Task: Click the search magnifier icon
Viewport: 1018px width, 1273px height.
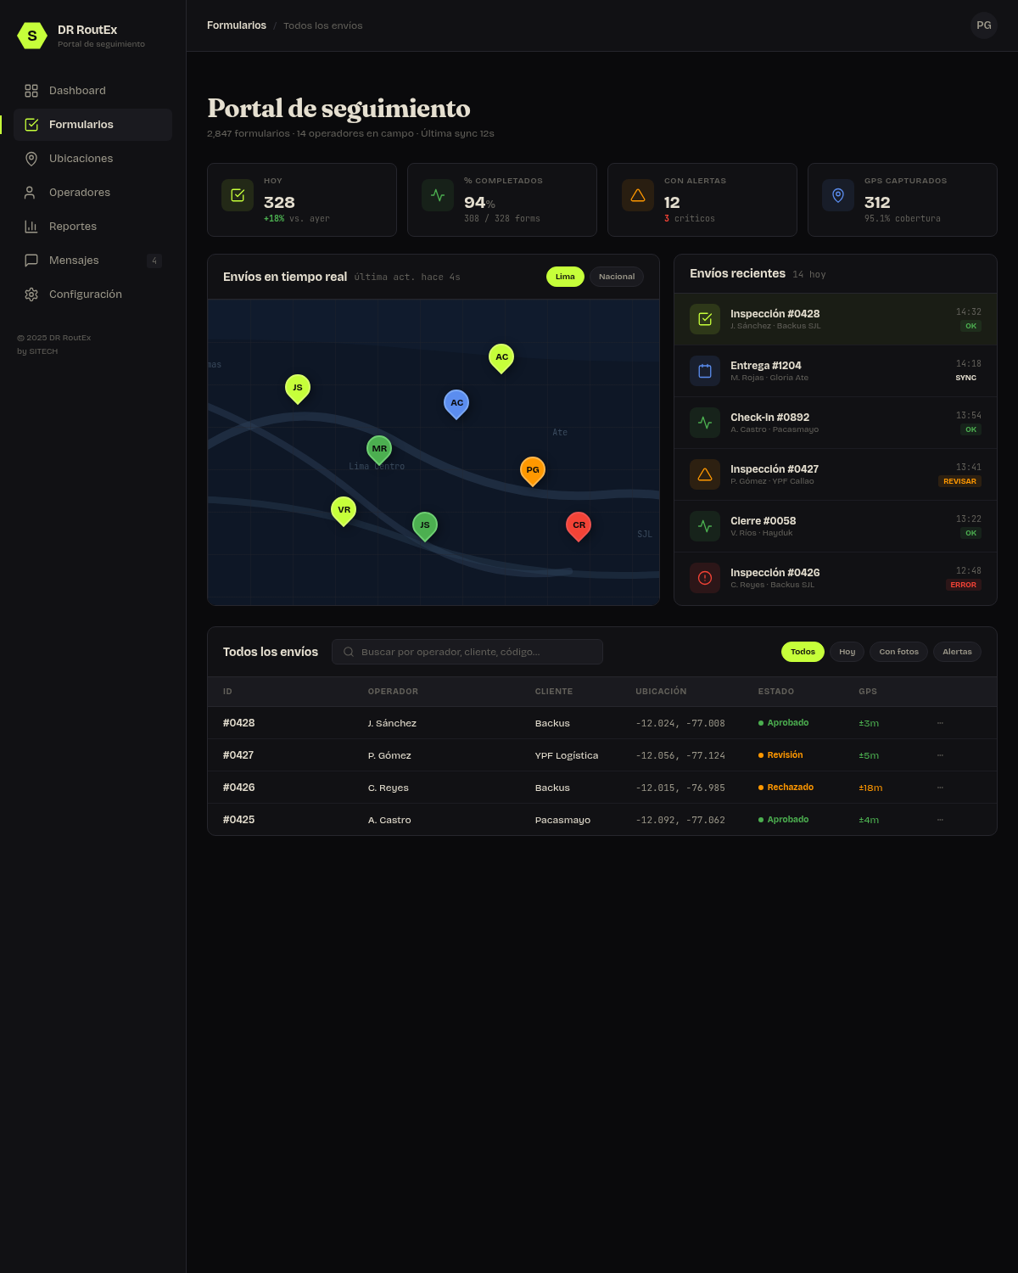Action: pos(349,652)
